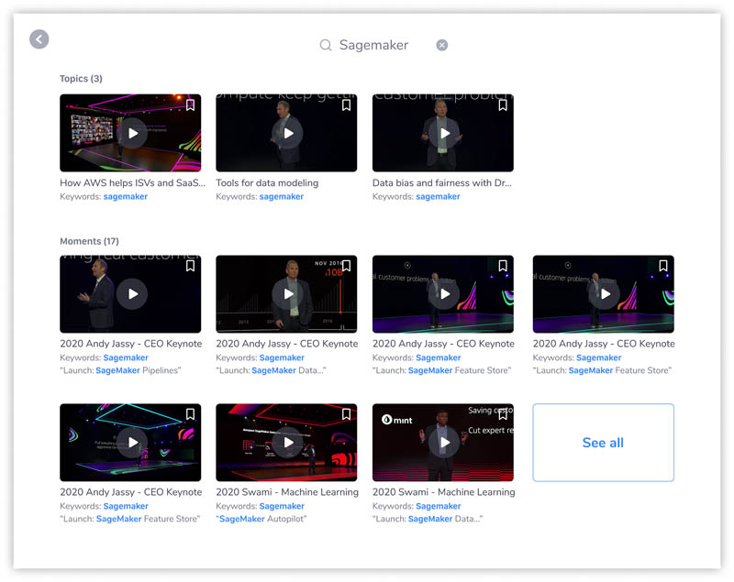Click Sagemaker keyword above the Pipelines quote

click(126, 357)
